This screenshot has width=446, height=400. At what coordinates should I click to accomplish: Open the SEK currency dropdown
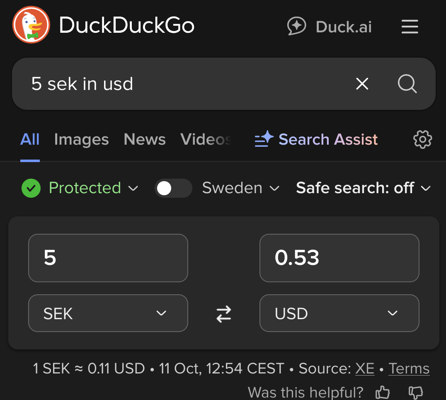[108, 313]
